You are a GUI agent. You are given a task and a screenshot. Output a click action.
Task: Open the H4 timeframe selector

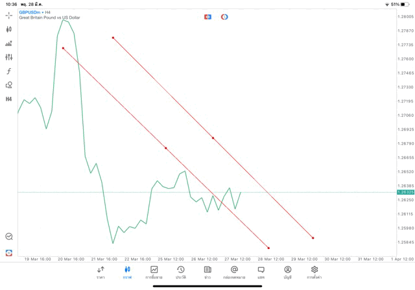[8, 99]
